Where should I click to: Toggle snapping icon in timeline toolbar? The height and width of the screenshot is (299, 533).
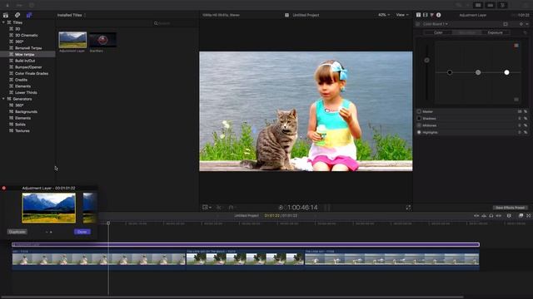(x=499, y=216)
